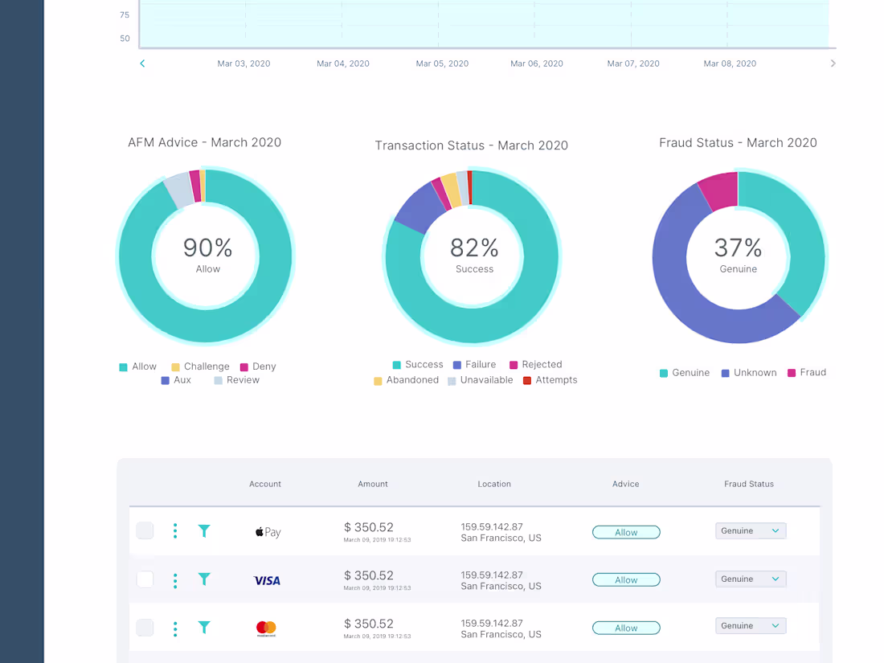Click the Visa card icon in second row
The height and width of the screenshot is (663, 884).
coord(266,579)
